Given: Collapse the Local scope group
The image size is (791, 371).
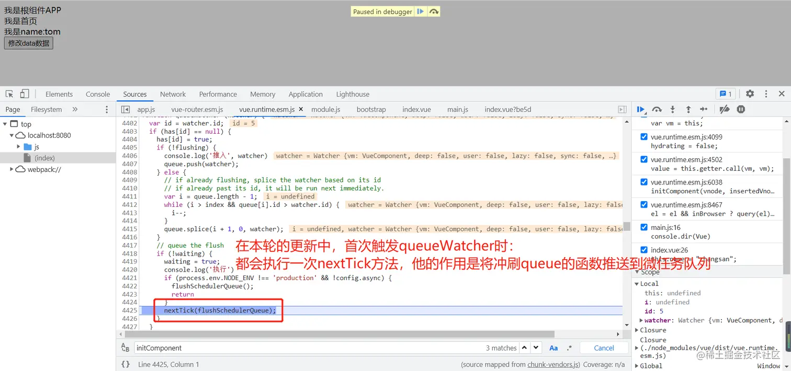Looking at the screenshot, I should pos(637,284).
